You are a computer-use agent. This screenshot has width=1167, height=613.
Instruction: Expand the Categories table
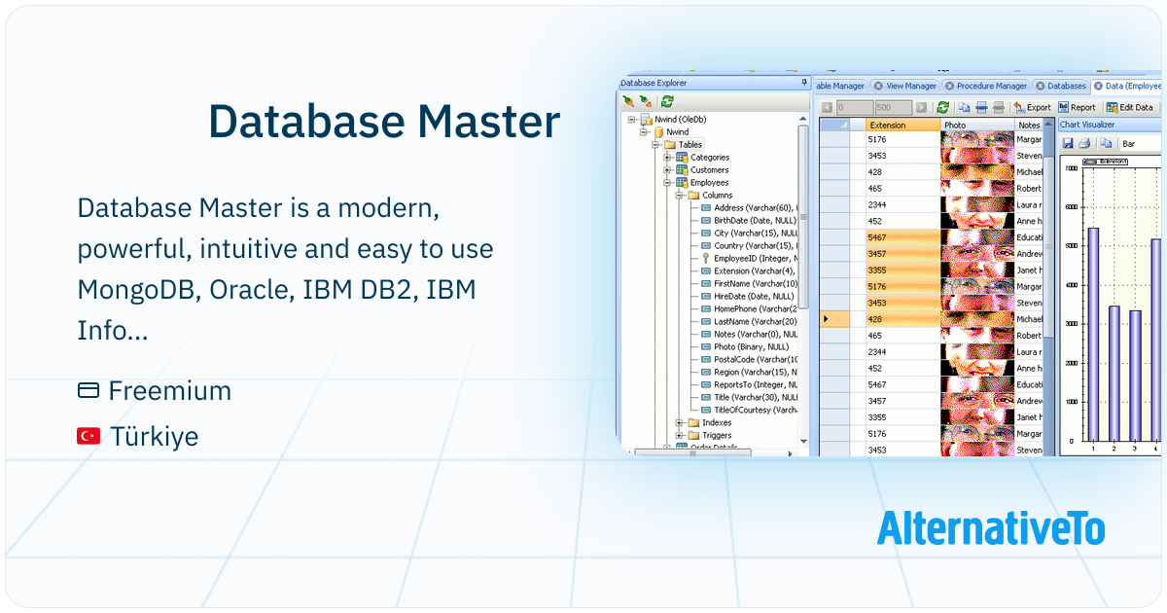tap(667, 157)
